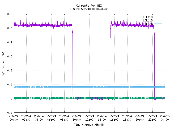This screenshot has width=170, height=127.
Task: Click the LCL42B legend label
Action: tap(148, 24)
